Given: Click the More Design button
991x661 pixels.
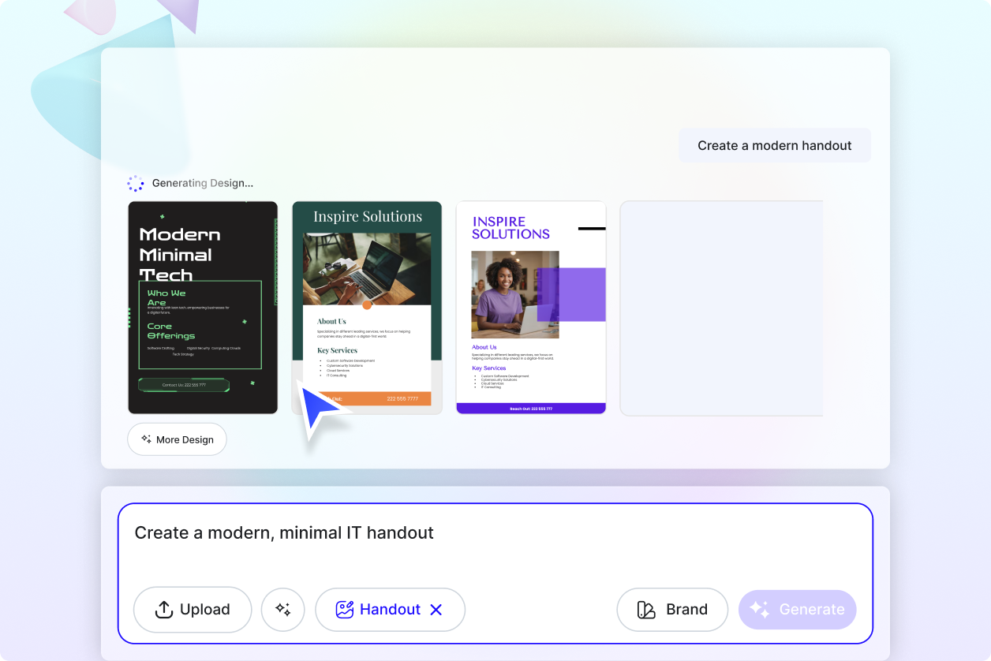Looking at the screenshot, I should (x=177, y=439).
